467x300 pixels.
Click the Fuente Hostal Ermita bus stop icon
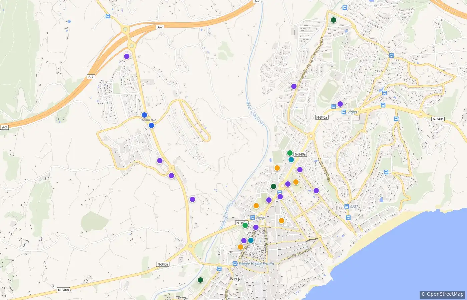235,263
